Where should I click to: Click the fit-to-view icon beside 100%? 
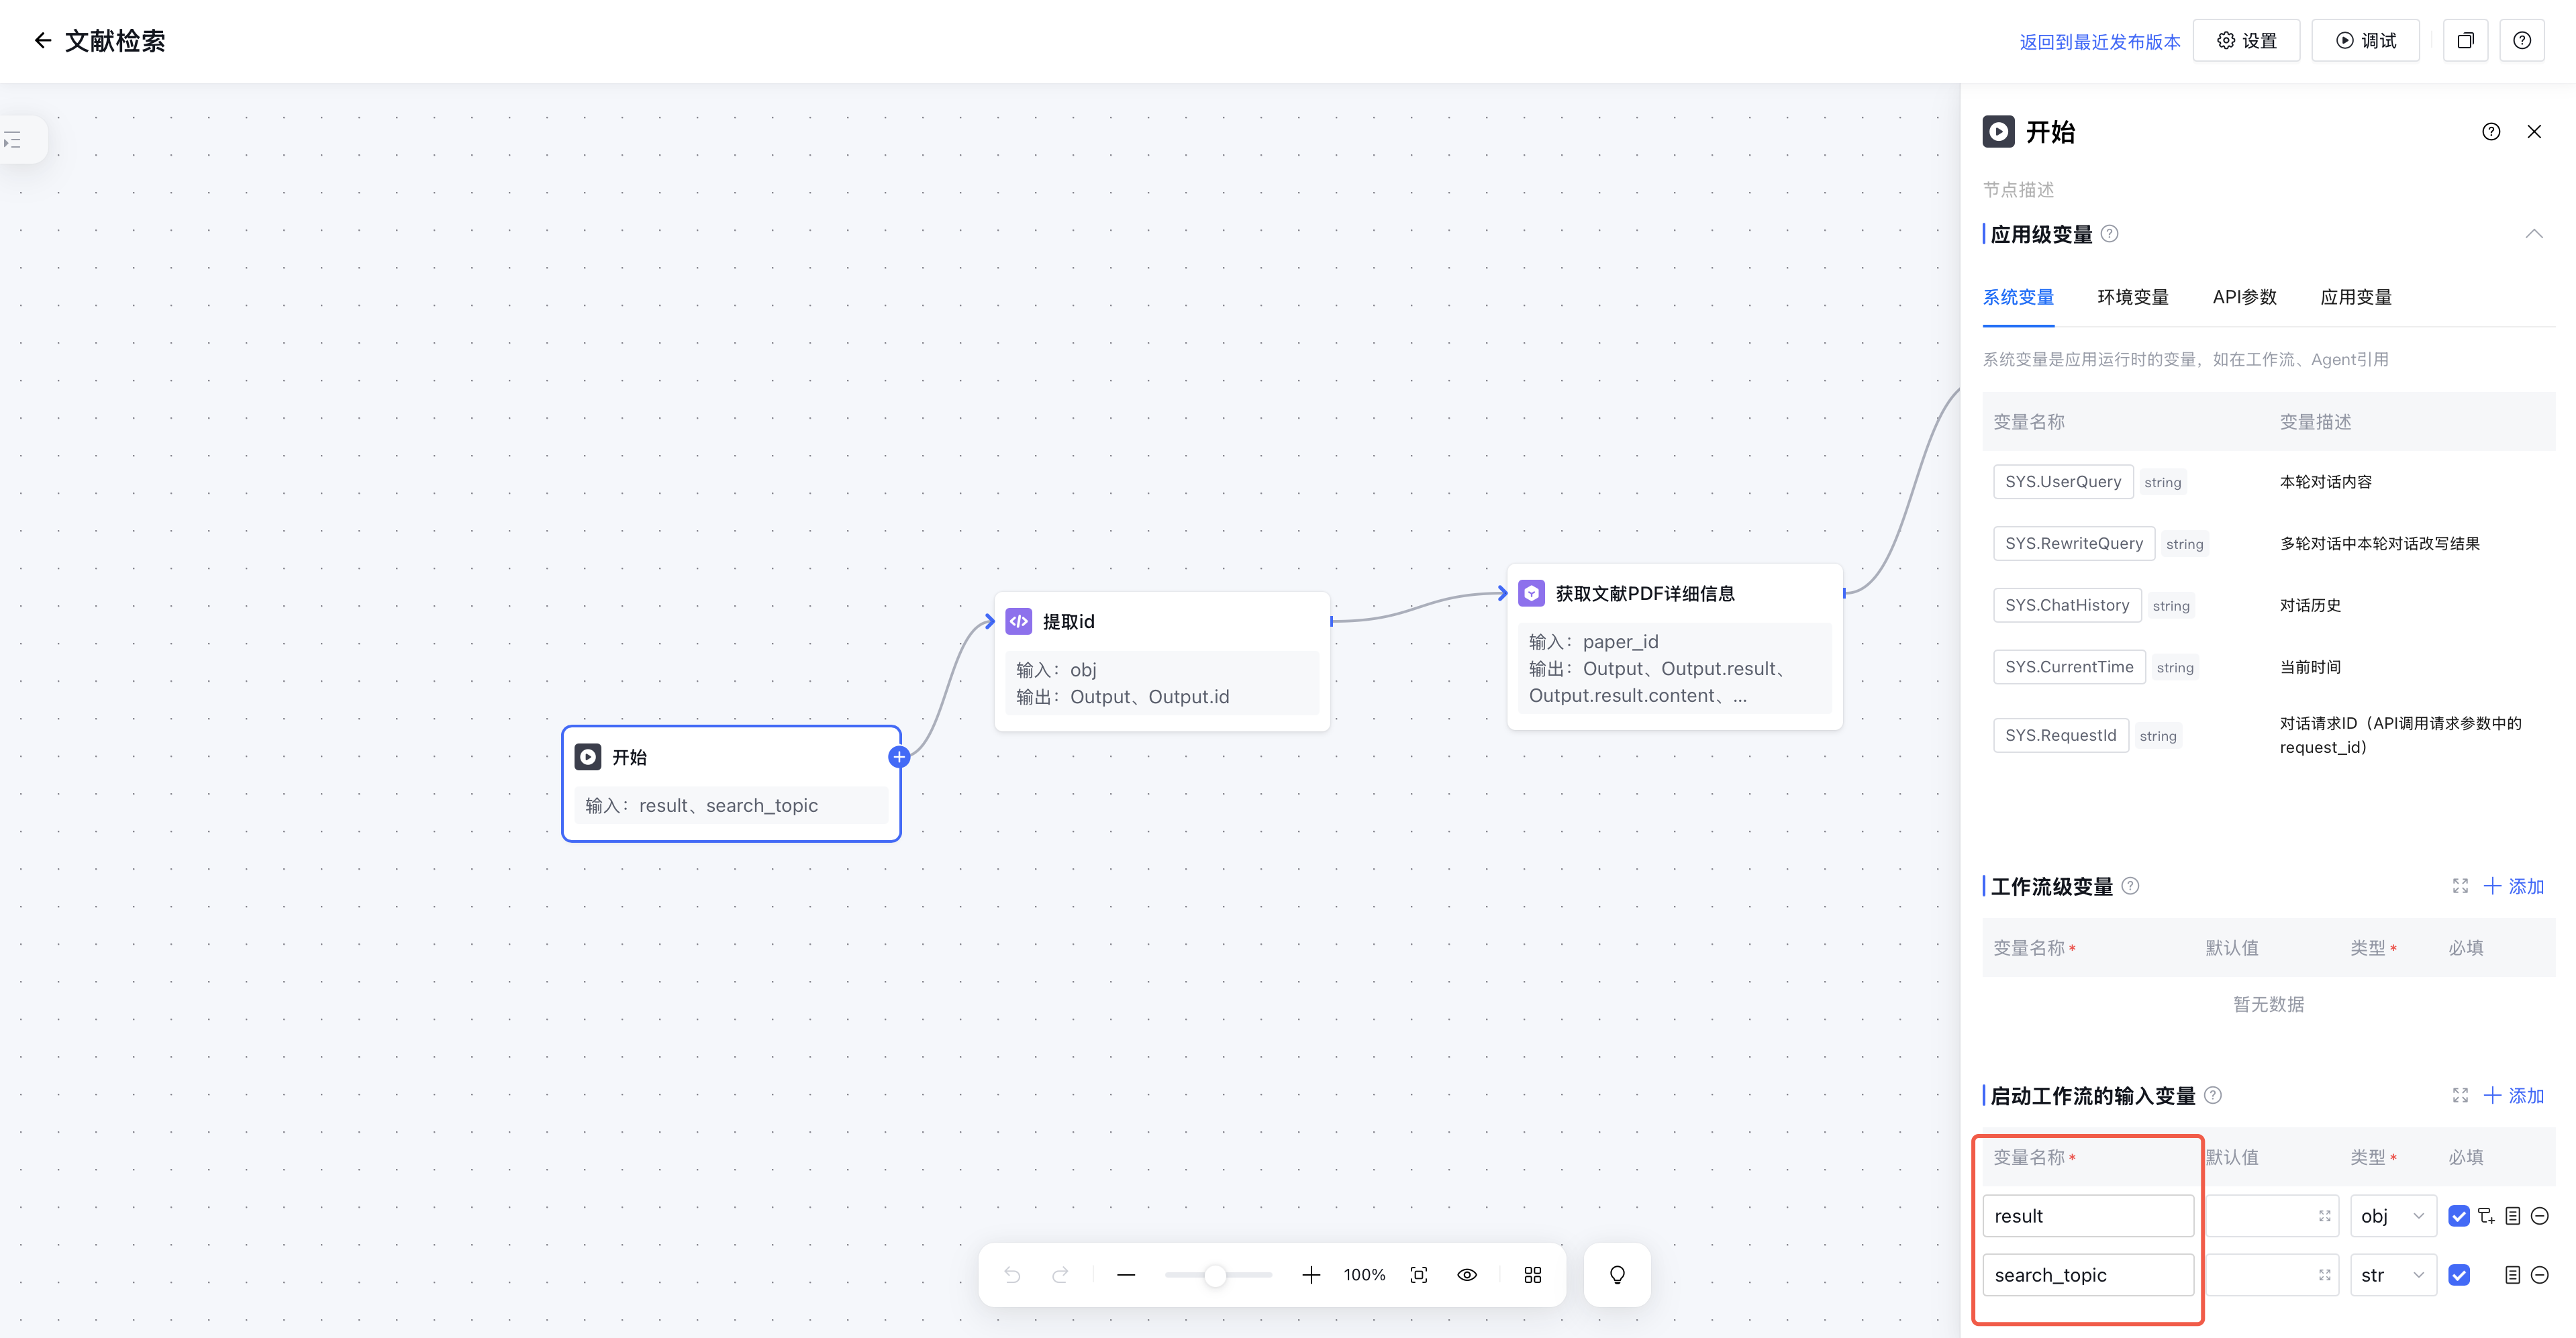(x=1418, y=1274)
